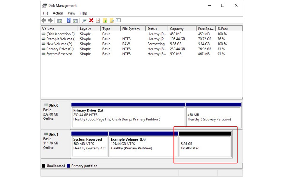
Task: Sort by the % Free column header
Action: [x=229, y=29]
